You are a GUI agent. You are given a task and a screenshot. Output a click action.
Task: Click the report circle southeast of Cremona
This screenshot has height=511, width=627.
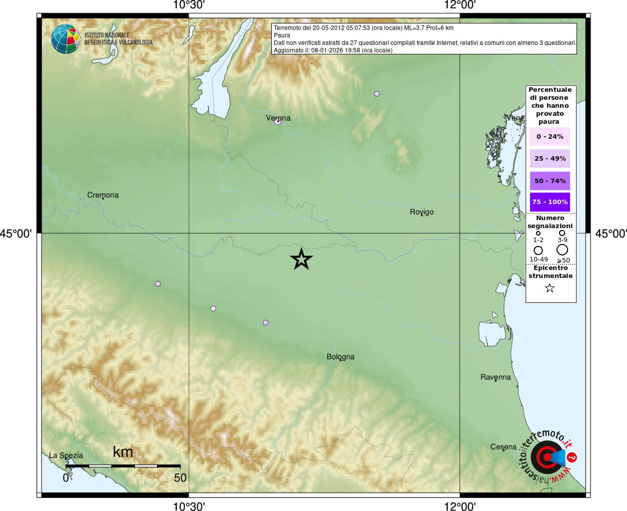[158, 283]
